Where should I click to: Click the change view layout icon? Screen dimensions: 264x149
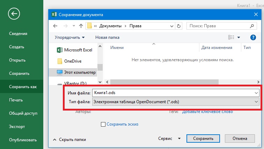pyautogui.click(x=231, y=37)
